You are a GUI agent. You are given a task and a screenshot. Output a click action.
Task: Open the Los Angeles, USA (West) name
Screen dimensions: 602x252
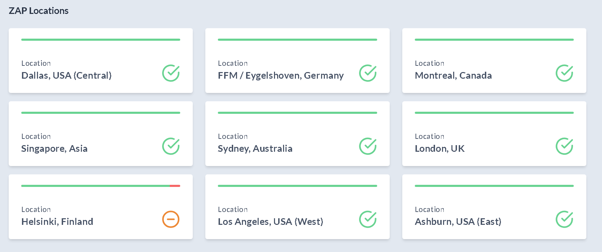[270, 222]
